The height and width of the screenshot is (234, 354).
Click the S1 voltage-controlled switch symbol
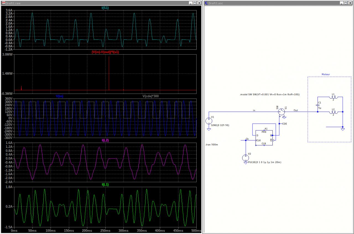click(x=281, y=112)
